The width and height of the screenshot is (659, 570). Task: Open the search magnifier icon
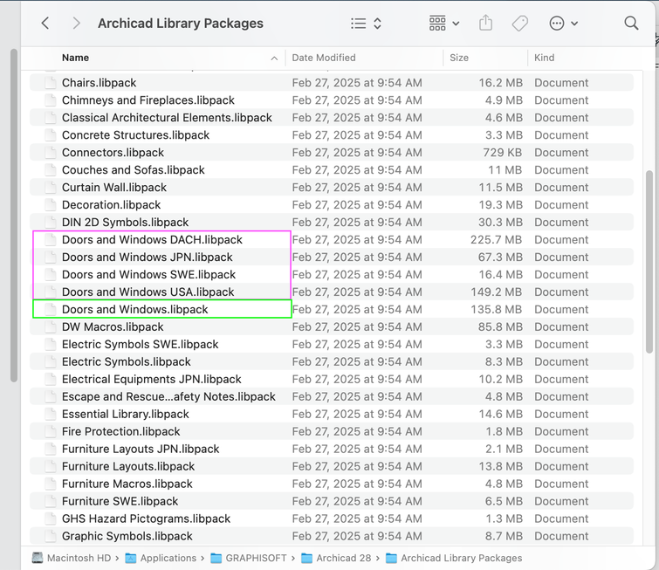pyautogui.click(x=631, y=23)
